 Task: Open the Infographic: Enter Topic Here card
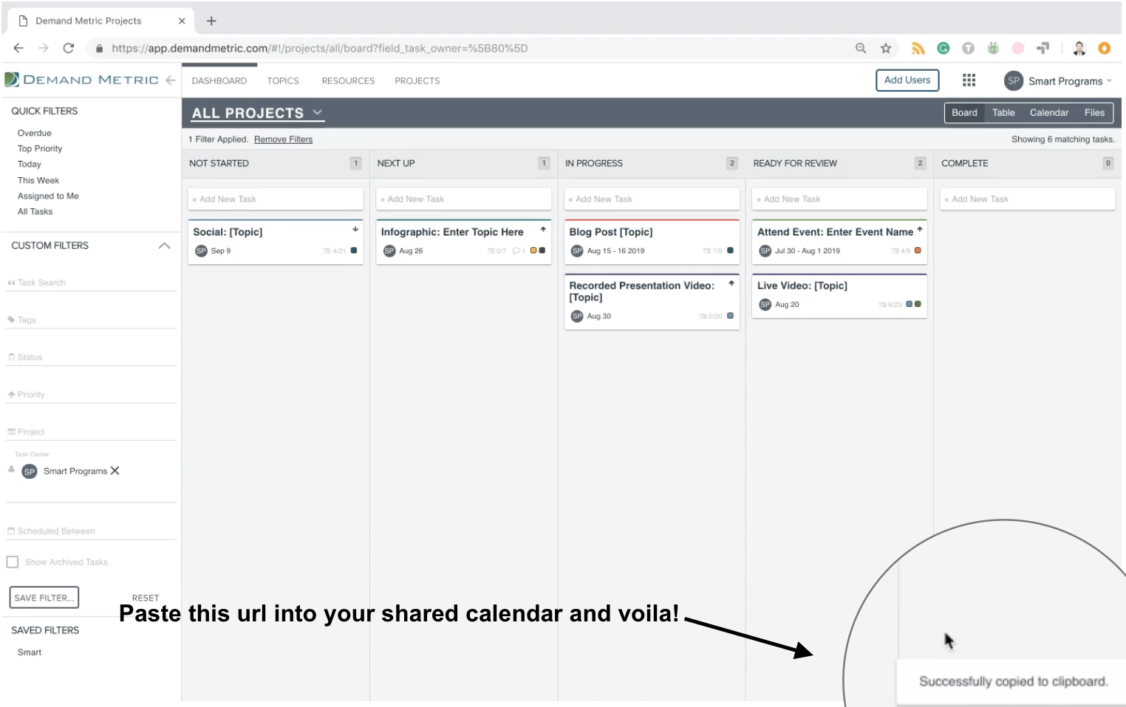(x=464, y=241)
